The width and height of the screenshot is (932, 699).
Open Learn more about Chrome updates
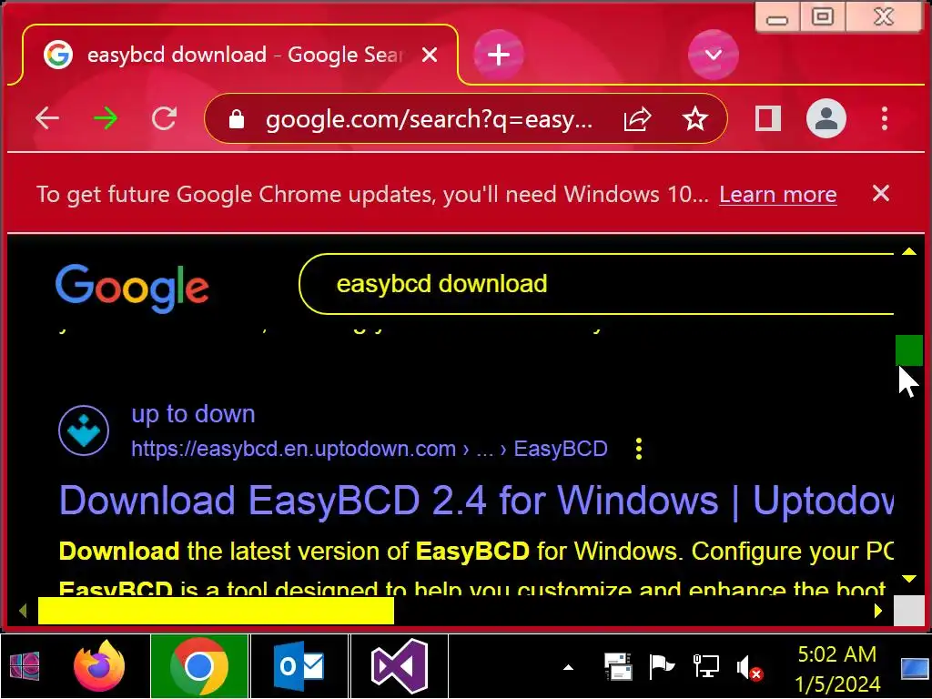coord(777,195)
